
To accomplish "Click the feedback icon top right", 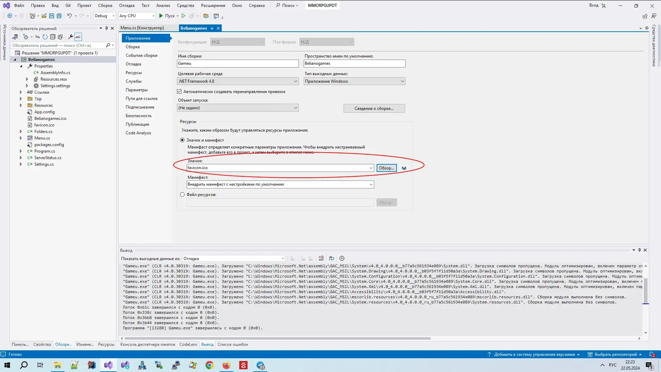I will (x=654, y=16).
